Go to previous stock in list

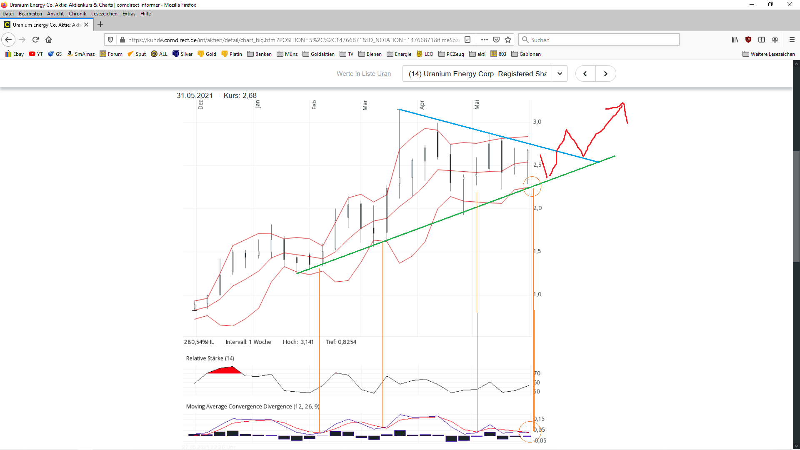point(585,74)
